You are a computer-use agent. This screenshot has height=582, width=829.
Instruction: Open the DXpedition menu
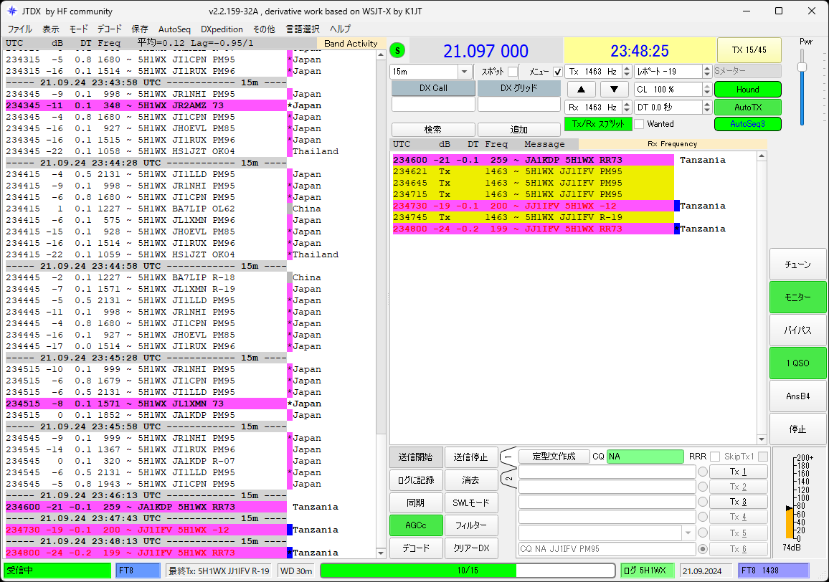click(x=222, y=29)
